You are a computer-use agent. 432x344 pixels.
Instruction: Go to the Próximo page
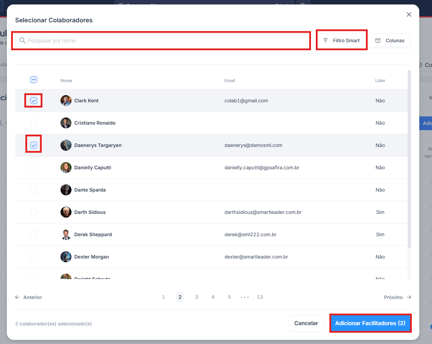(397, 297)
